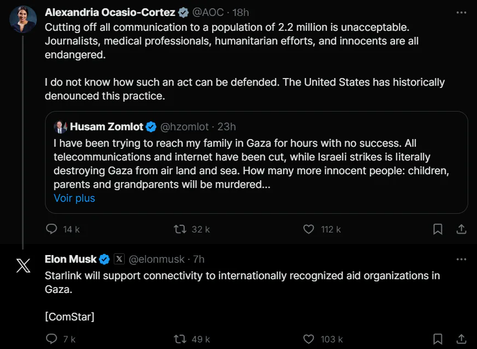Retweet the AOC tweet
The height and width of the screenshot is (349, 477).
pos(180,229)
